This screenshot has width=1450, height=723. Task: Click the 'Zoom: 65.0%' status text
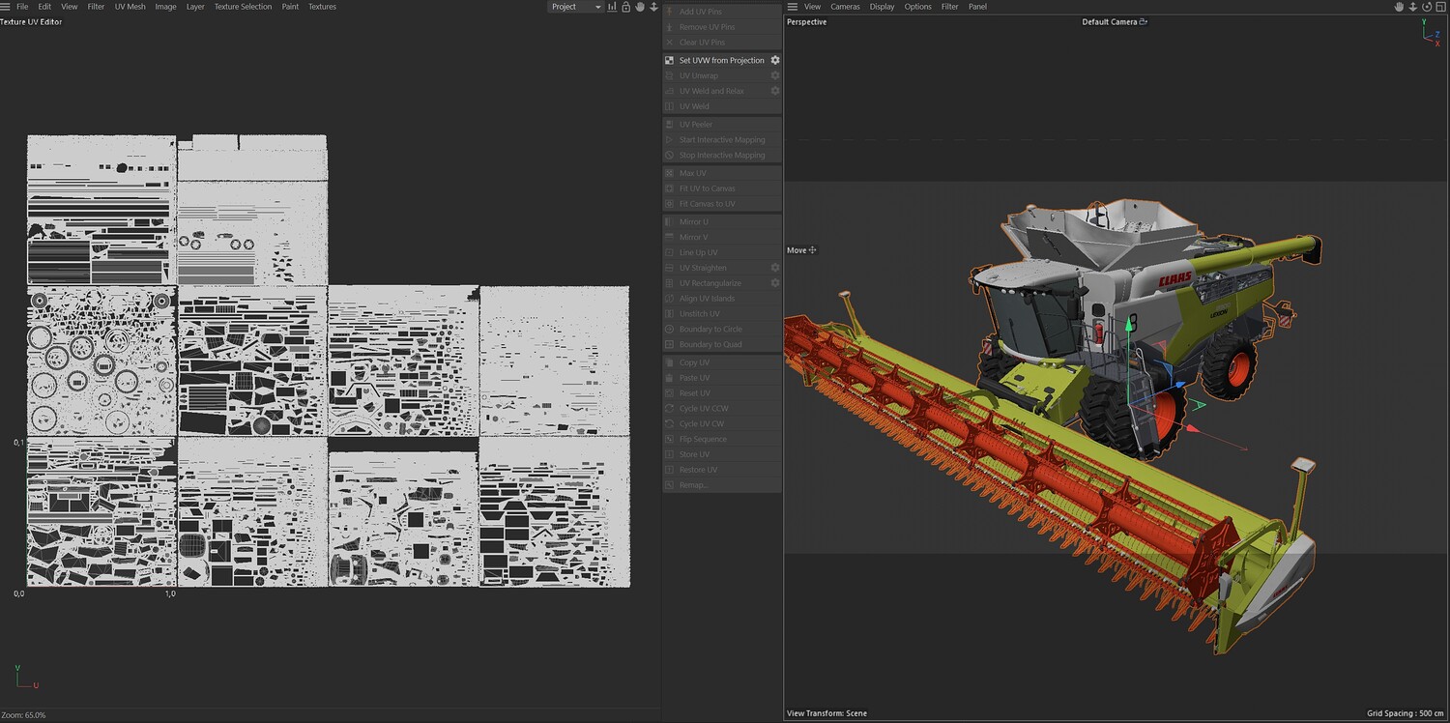[x=23, y=715]
